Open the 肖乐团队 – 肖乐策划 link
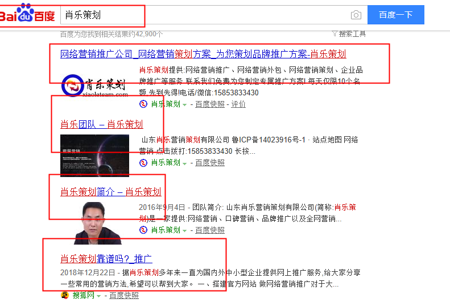The width and height of the screenshot is (450, 307). [101, 124]
